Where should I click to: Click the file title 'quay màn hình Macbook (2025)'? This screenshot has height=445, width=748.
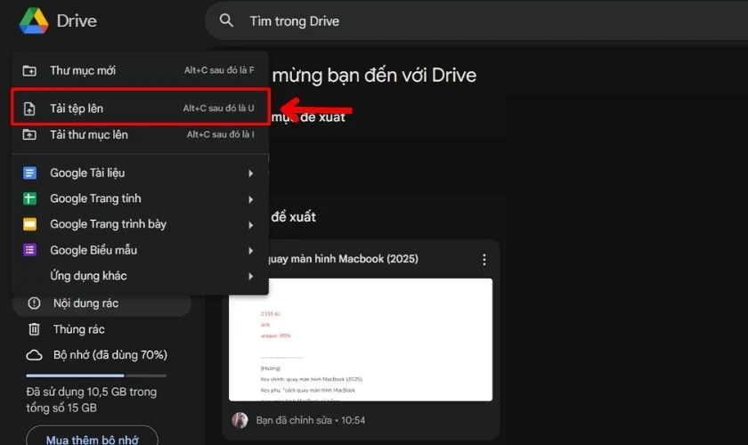(x=343, y=259)
